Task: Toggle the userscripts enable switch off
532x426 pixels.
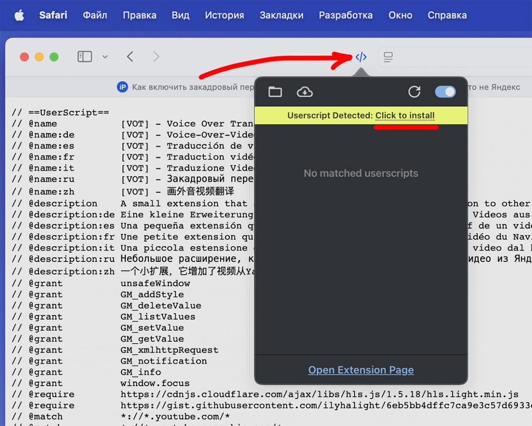Action: [445, 92]
